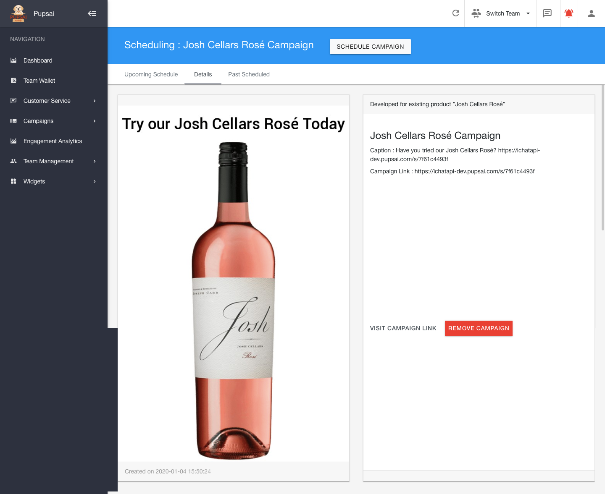Screen dimensions: 605x494
Task: Click the red Remove Campaign button
Action: [x=479, y=328]
